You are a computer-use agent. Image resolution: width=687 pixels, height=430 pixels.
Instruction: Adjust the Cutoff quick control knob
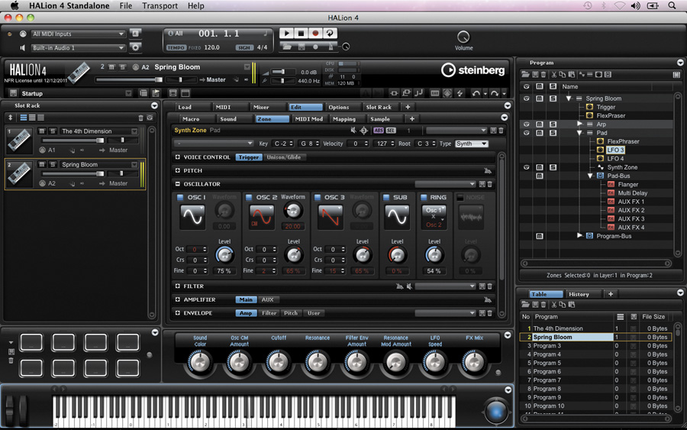tap(278, 363)
